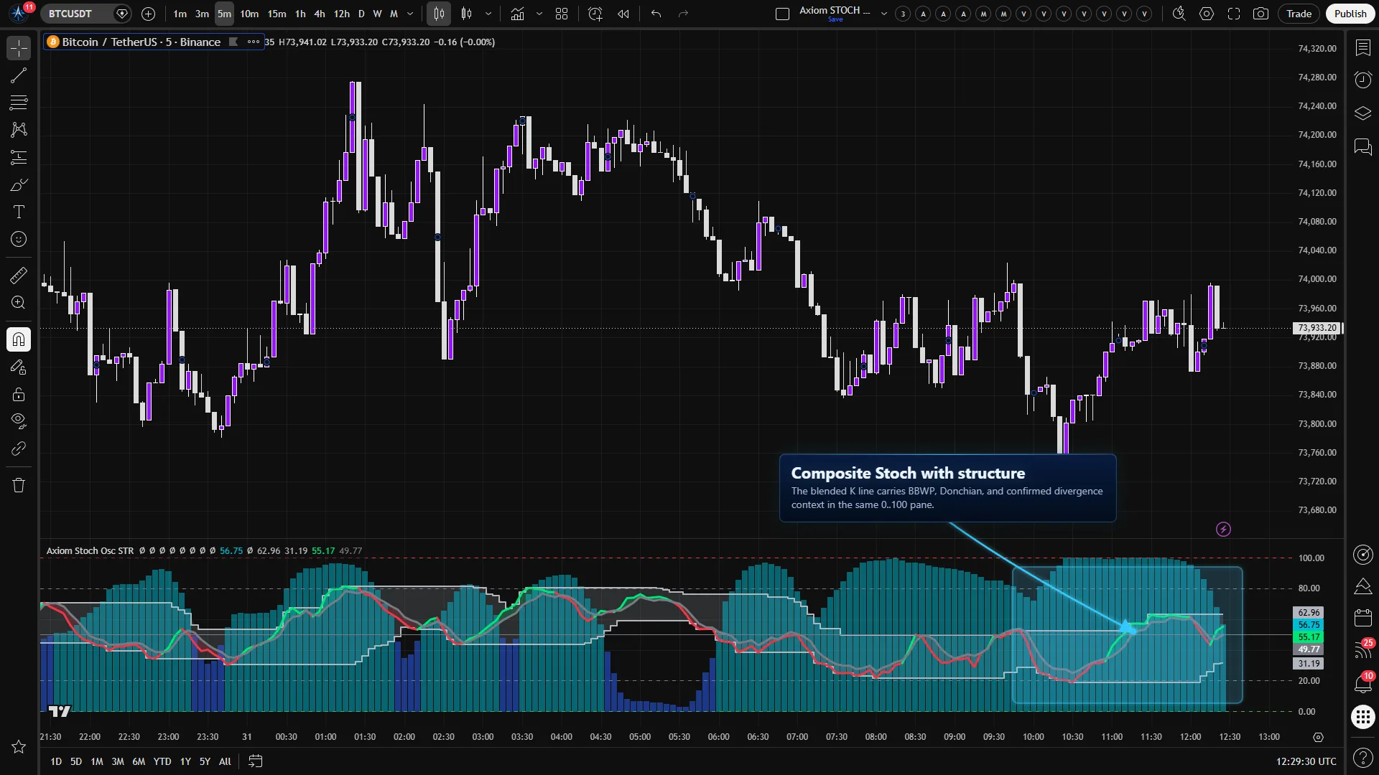
Task: Open the go to date picker
Action: coord(255,761)
